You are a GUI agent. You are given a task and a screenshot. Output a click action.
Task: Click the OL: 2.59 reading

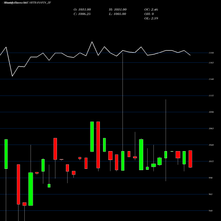tap(151, 19)
